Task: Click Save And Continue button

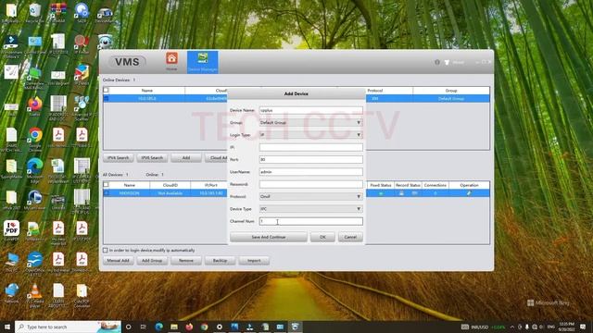Action: pyautogui.click(x=269, y=237)
